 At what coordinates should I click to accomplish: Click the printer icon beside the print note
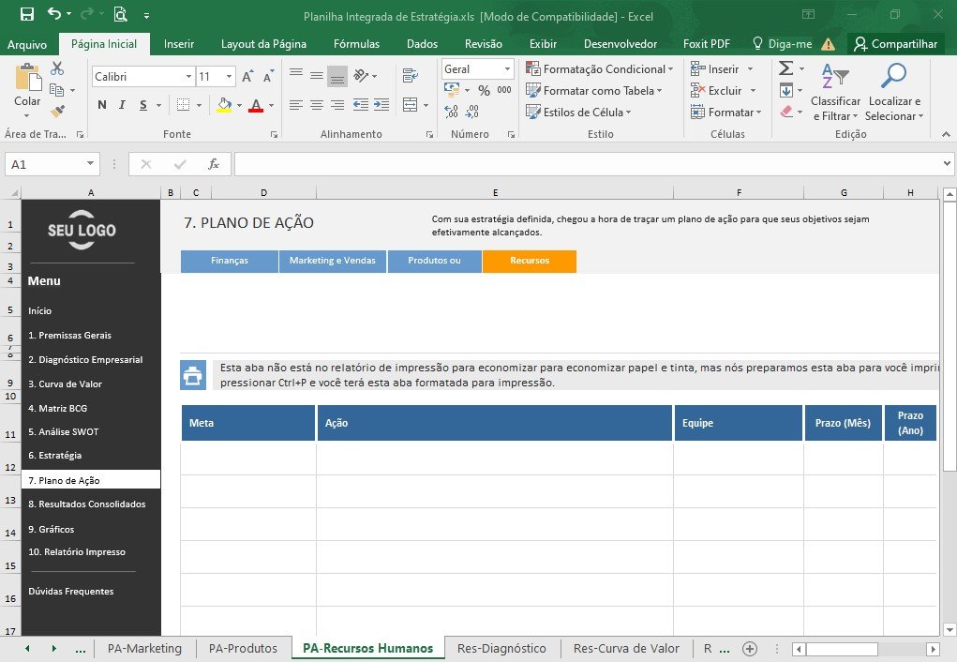pyautogui.click(x=193, y=375)
